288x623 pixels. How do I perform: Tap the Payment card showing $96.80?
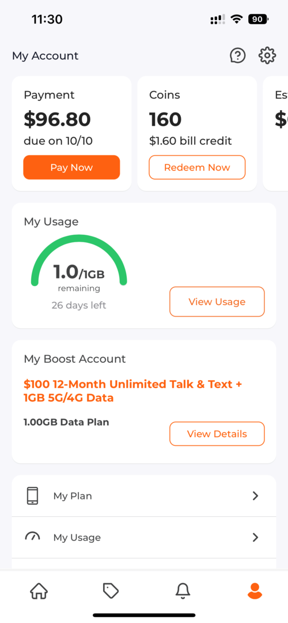[72, 133]
